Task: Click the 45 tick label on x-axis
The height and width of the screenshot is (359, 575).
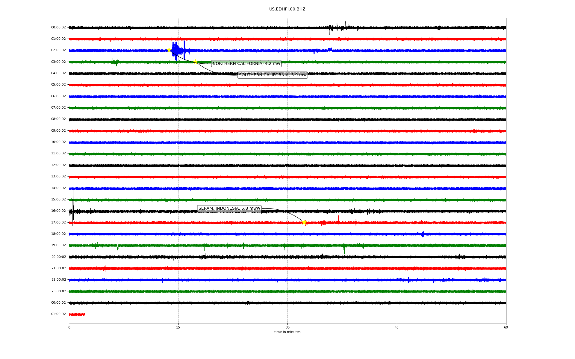Action: 397,327
